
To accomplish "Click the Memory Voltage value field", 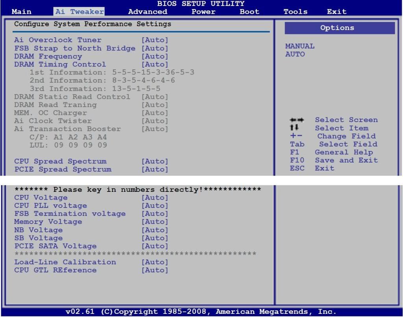I will click(155, 222).
